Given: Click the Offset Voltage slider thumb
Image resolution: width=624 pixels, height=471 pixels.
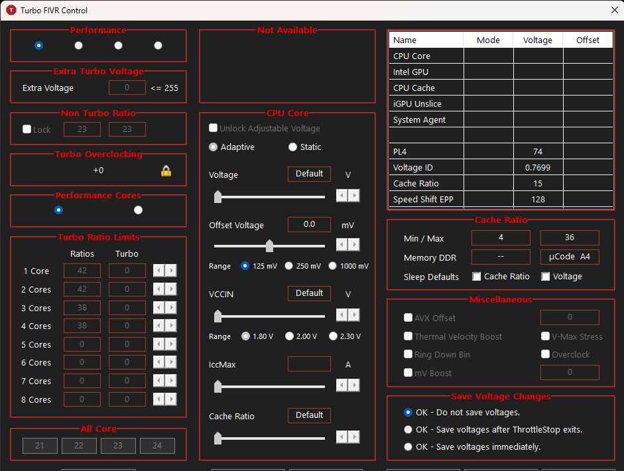Looking at the screenshot, I should 269,245.
